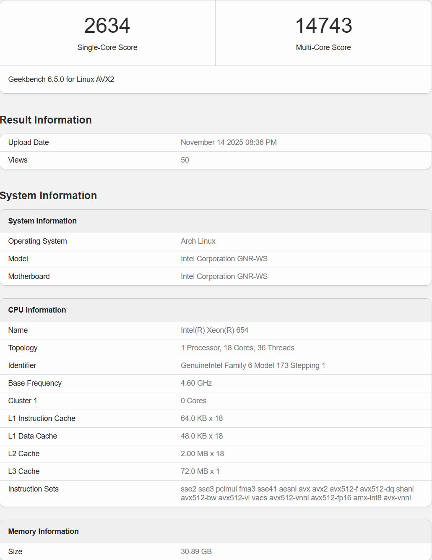Screen dimensions: 432x560
Task: Select the Base Frequency value 4.60 GHz
Action: 196,383
